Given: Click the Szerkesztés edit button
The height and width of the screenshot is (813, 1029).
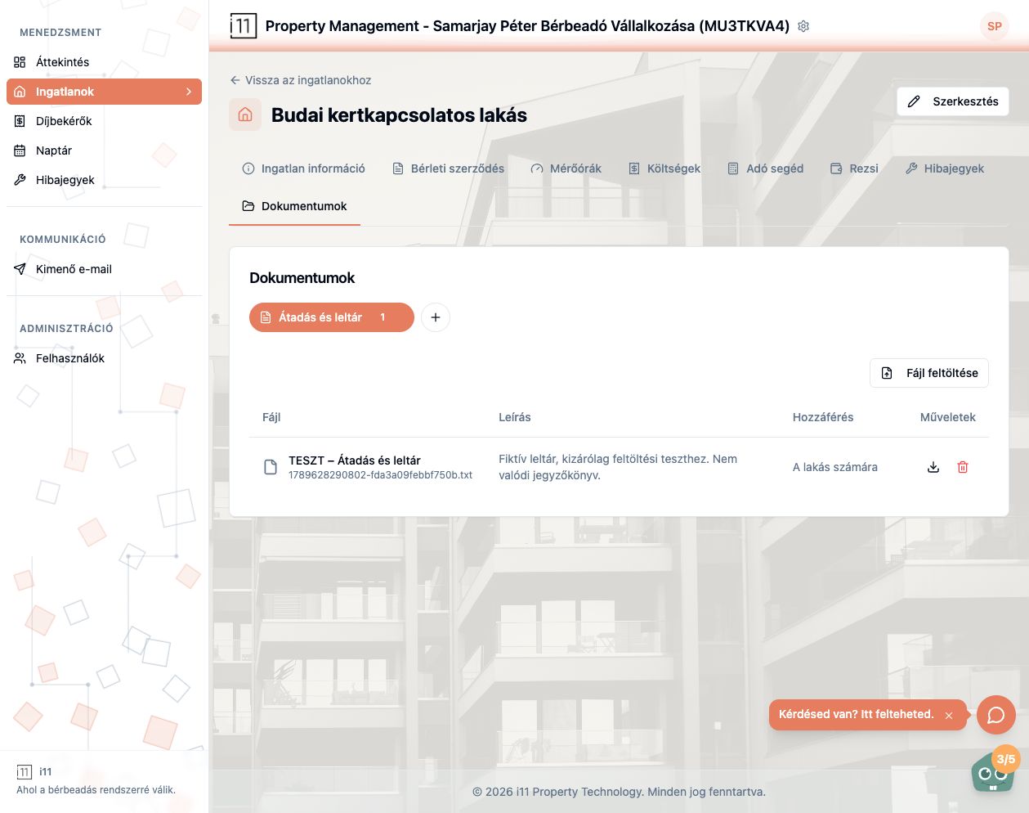Looking at the screenshot, I should pos(953,101).
